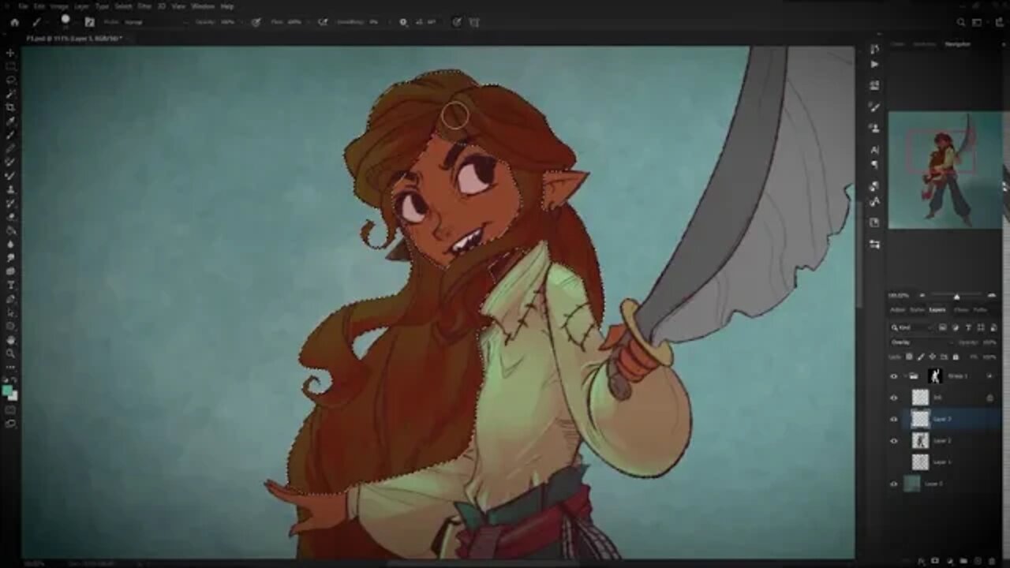
Task: Create a new layer icon
Action: pos(978,561)
